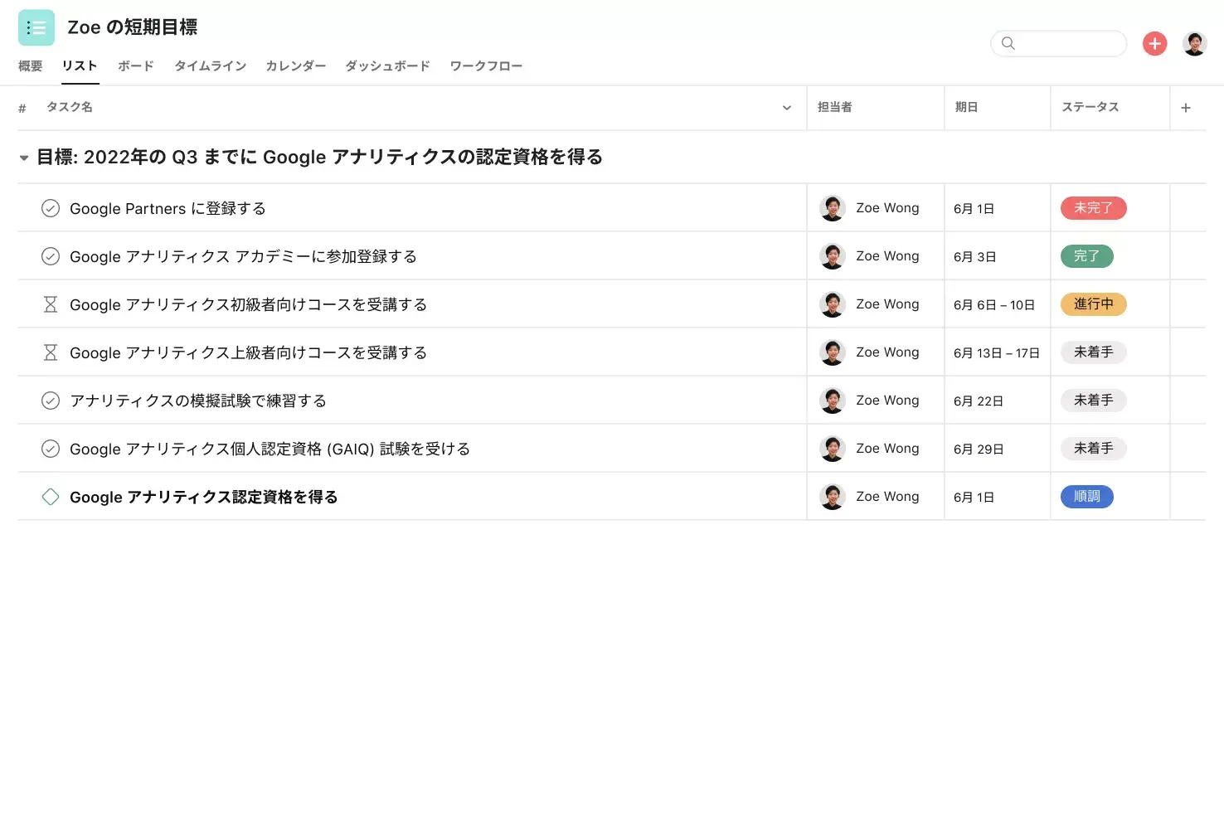The width and height of the screenshot is (1224, 816).
Task: Click due date 6月 22日
Action: 979,401
